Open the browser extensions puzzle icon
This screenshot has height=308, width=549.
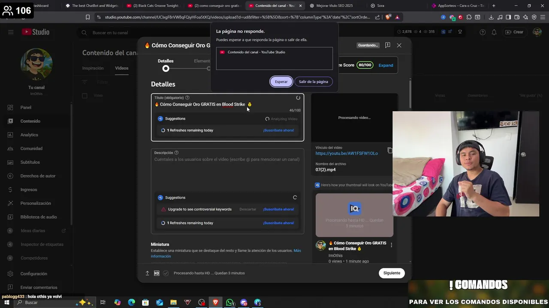[469, 17]
